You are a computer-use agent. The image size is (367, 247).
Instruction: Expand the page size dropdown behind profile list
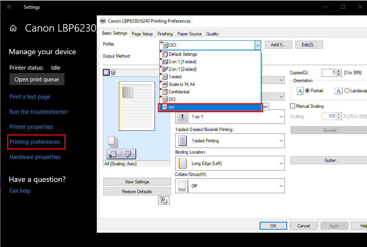tap(281, 80)
